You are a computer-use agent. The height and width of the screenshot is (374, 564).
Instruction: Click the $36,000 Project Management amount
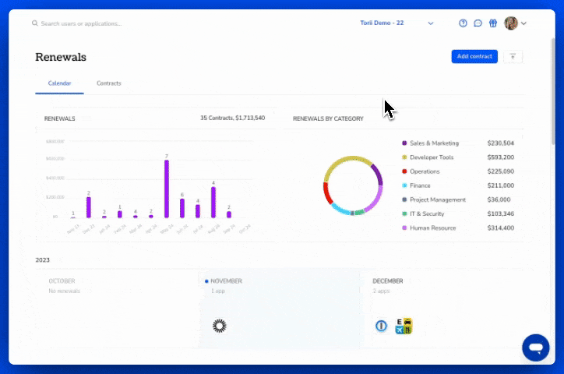pos(499,199)
